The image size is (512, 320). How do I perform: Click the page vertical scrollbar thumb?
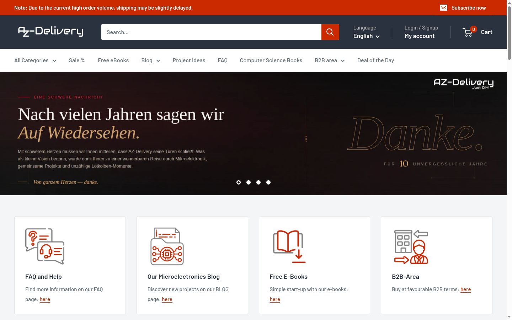click(x=509, y=33)
